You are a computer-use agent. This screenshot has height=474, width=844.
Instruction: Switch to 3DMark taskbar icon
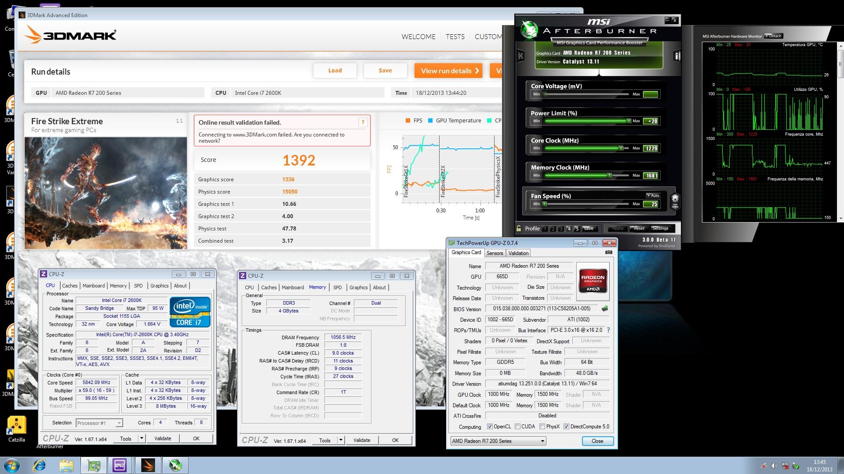(x=148, y=465)
